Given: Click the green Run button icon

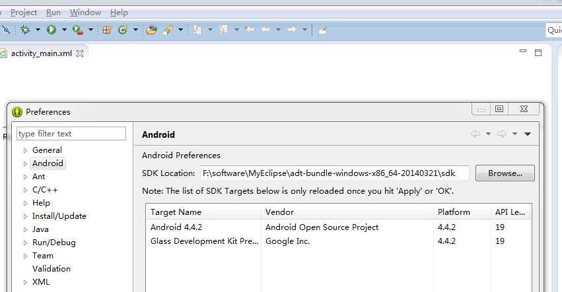Looking at the screenshot, I should click(x=52, y=30).
